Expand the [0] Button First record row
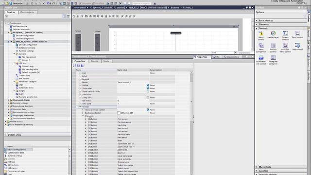Screen dimensions: 311x175 tap(86, 119)
